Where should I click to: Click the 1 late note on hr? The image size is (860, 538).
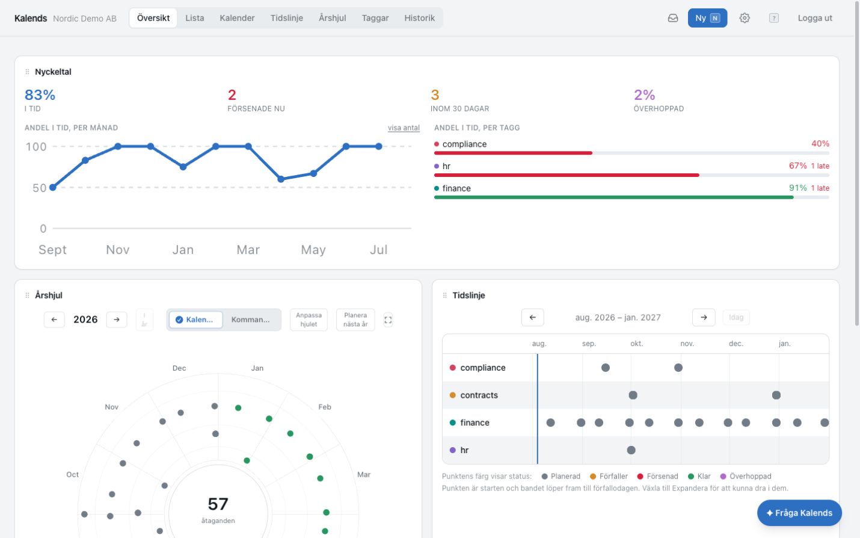[x=820, y=166]
